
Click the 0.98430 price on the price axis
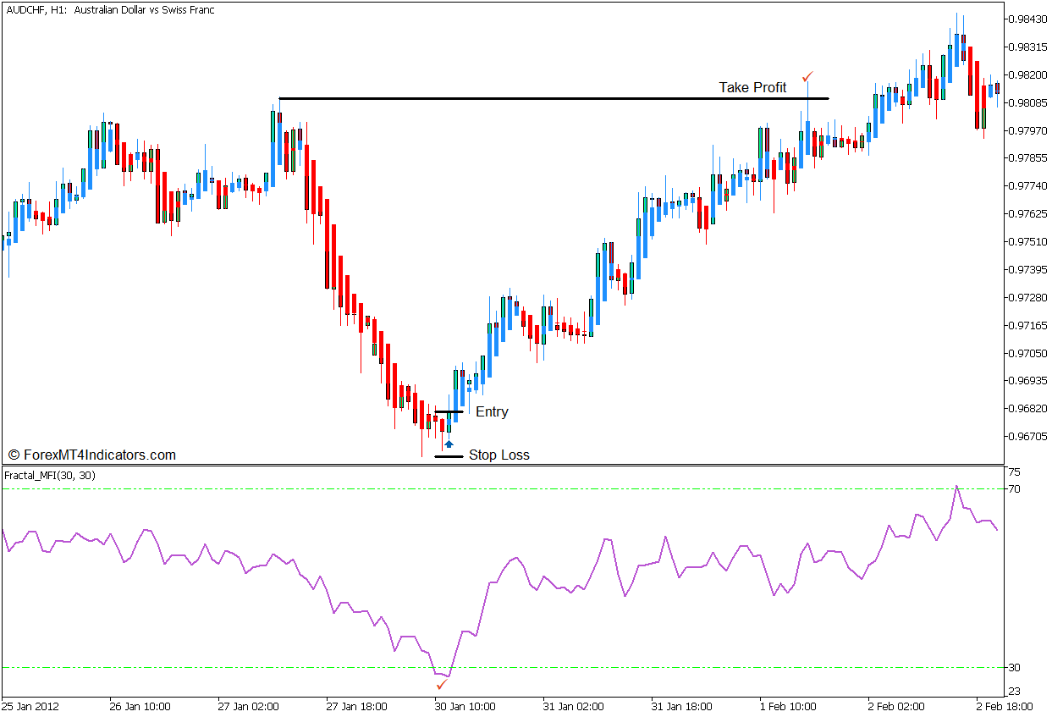click(1027, 19)
